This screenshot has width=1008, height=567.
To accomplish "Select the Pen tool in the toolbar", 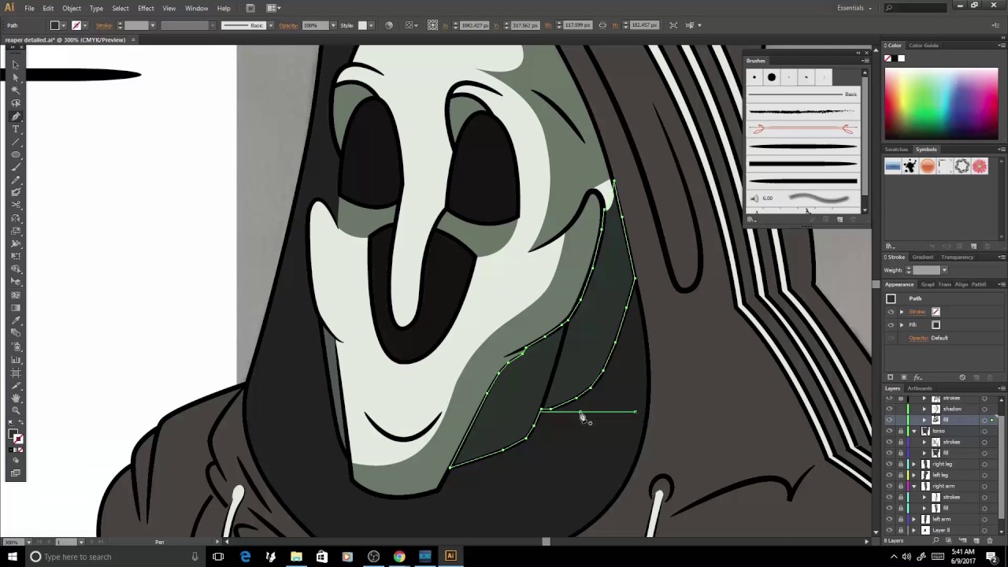I will click(x=16, y=117).
